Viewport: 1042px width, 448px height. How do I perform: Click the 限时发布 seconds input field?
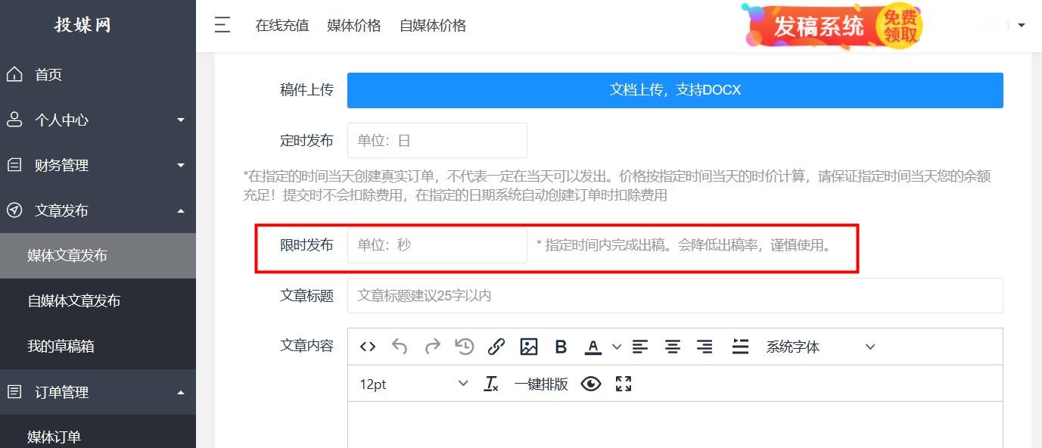pyautogui.click(x=437, y=245)
